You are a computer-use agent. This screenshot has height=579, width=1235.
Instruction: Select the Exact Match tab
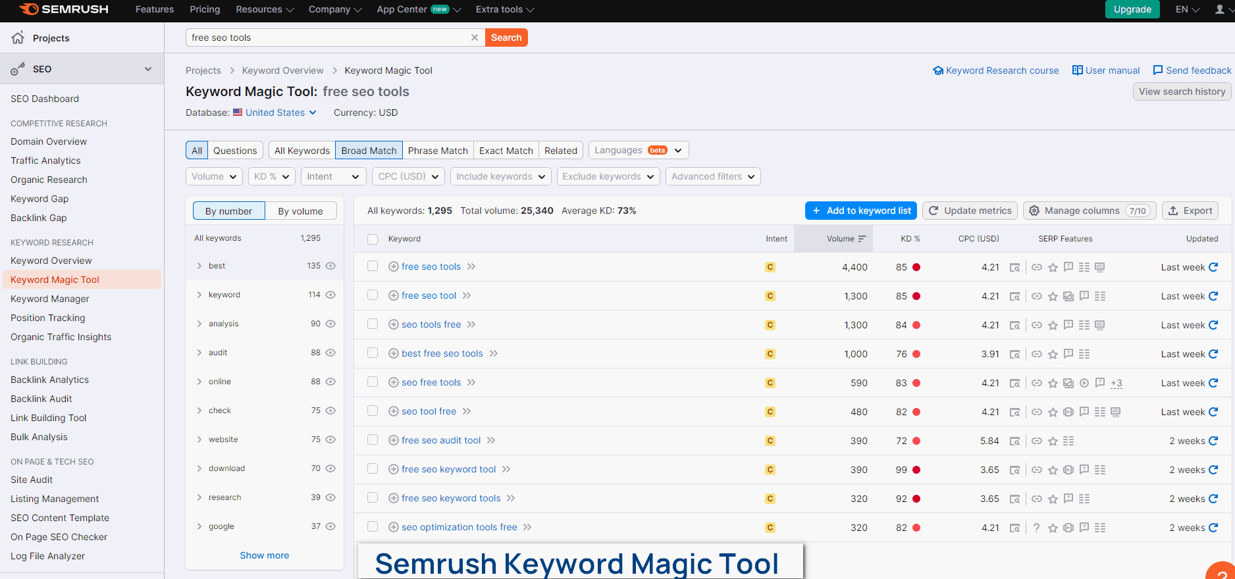506,151
